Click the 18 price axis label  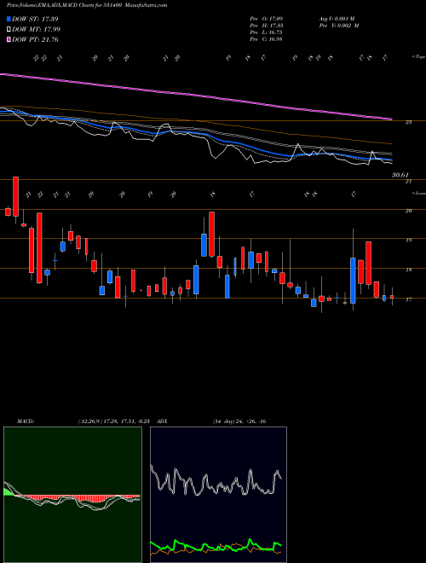click(408, 270)
